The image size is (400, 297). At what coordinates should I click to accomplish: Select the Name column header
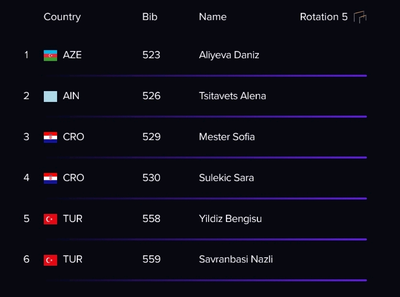[x=213, y=17]
